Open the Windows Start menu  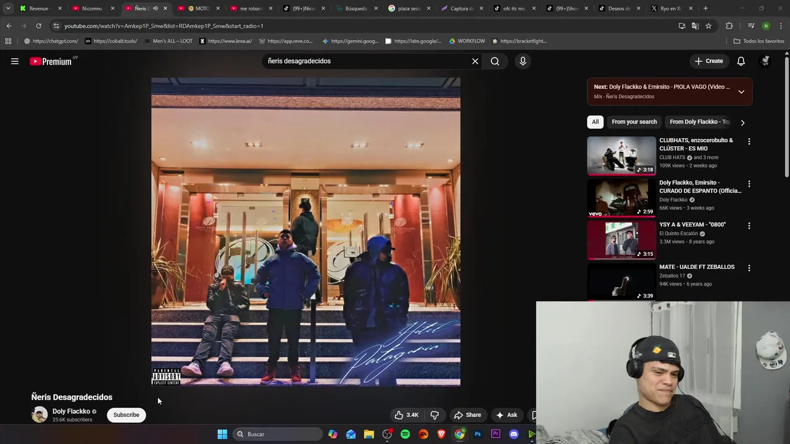pos(222,434)
